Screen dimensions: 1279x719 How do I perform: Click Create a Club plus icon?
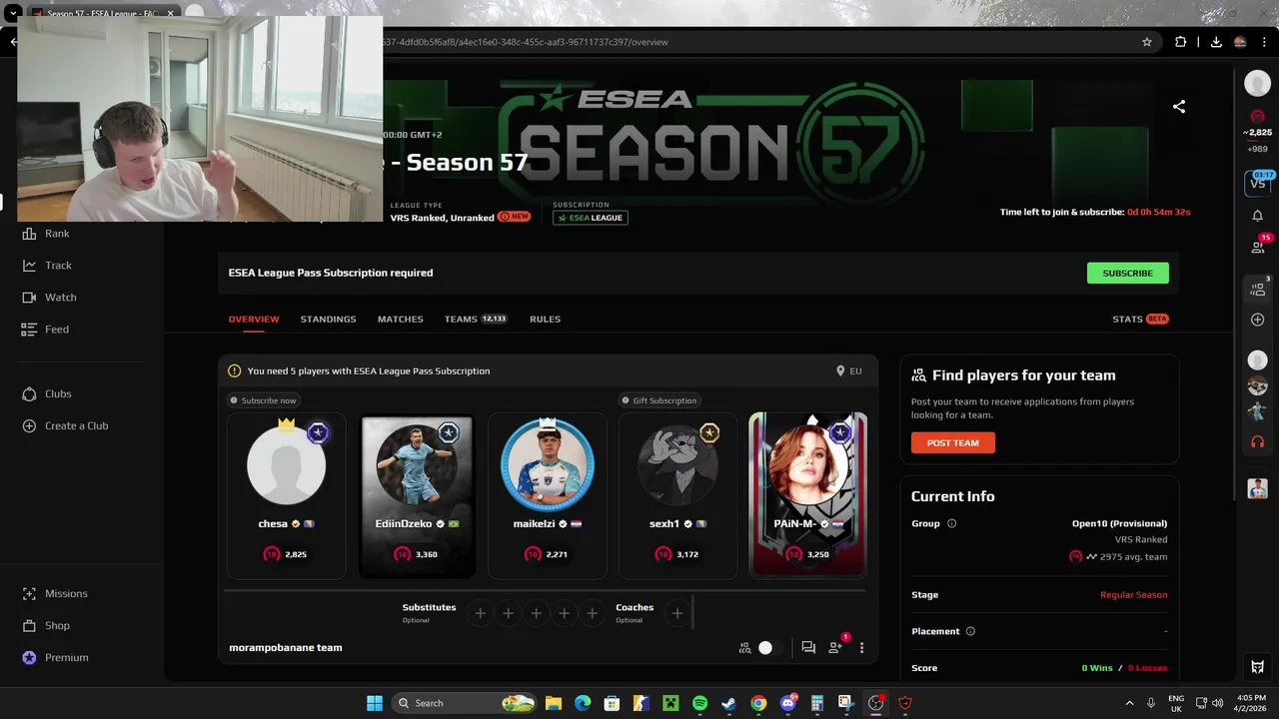29,425
